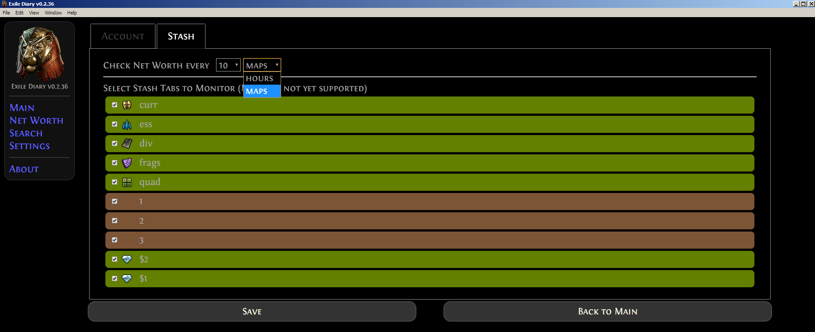Click the diamond icon beside $2
The height and width of the screenshot is (332, 815).
[x=127, y=259]
